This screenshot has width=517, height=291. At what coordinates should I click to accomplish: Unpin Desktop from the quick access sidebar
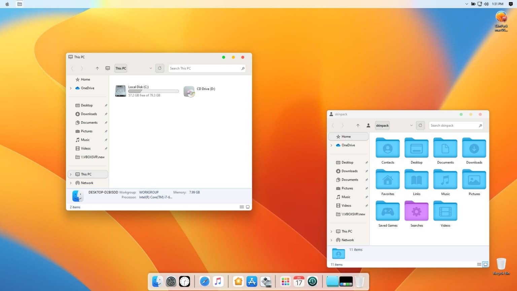point(106,105)
